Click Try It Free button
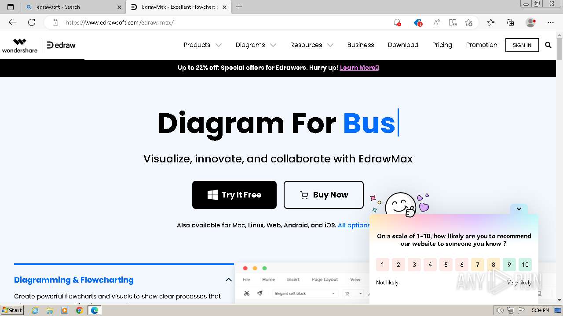 click(x=234, y=195)
